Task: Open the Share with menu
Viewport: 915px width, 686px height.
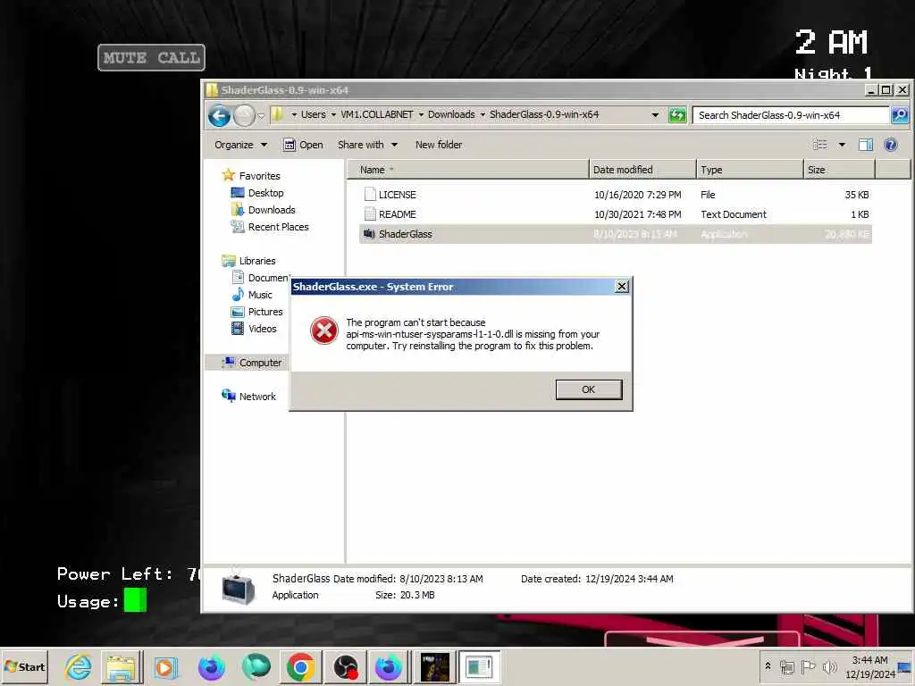Action: (x=367, y=145)
